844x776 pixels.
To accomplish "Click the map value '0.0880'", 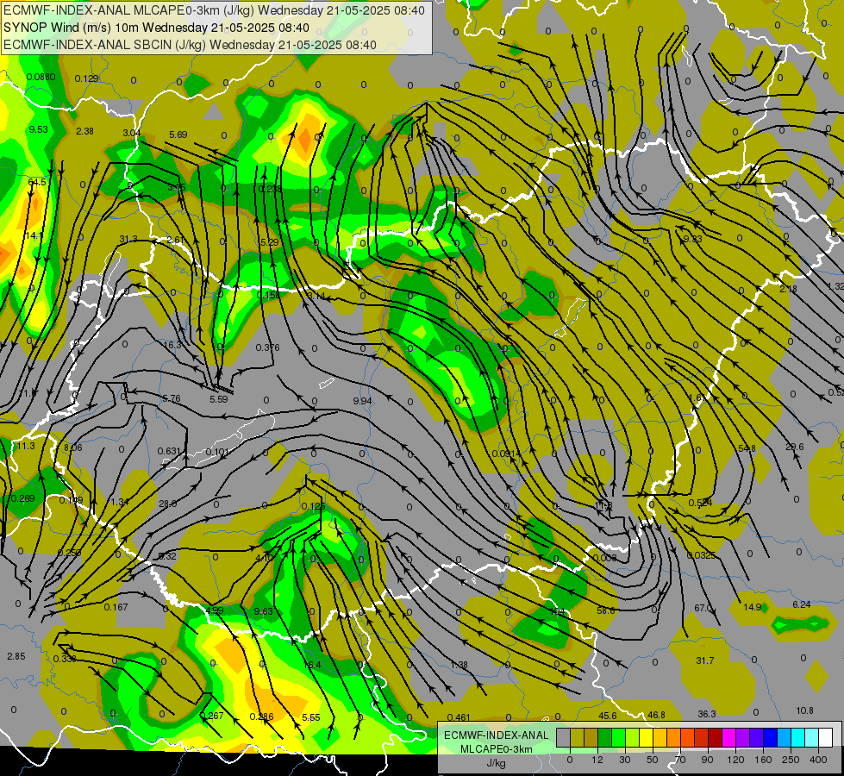I will point(41,77).
